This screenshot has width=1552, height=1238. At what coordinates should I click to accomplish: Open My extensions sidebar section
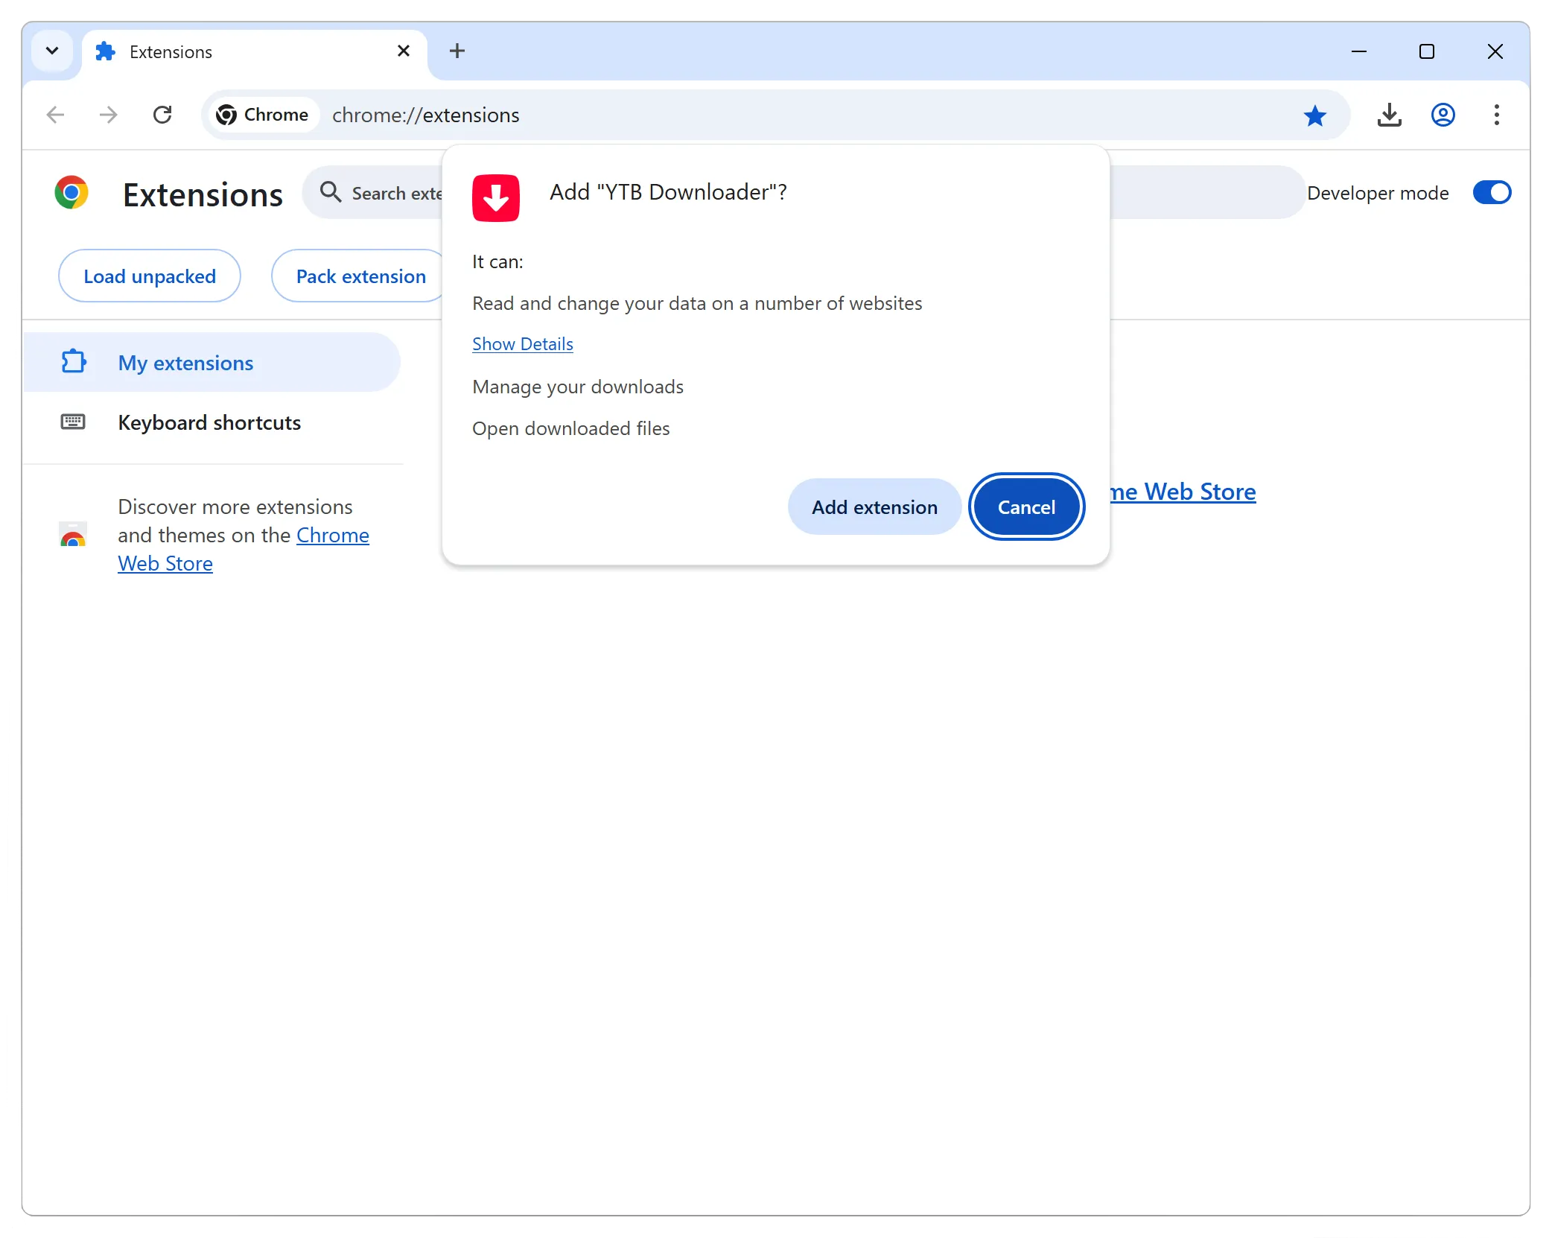pyautogui.click(x=212, y=363)
